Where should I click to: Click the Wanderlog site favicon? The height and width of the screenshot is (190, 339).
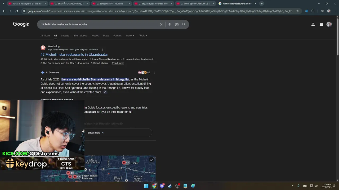[x=43, y=48]
